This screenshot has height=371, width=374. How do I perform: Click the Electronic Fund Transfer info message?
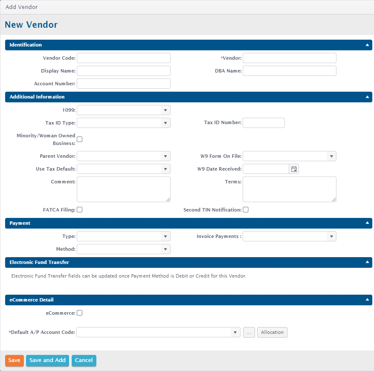(129, 276)
